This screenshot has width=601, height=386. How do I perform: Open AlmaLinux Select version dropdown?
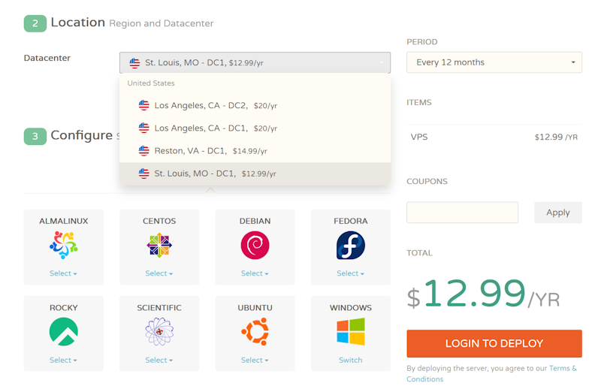tap(63, 273)
